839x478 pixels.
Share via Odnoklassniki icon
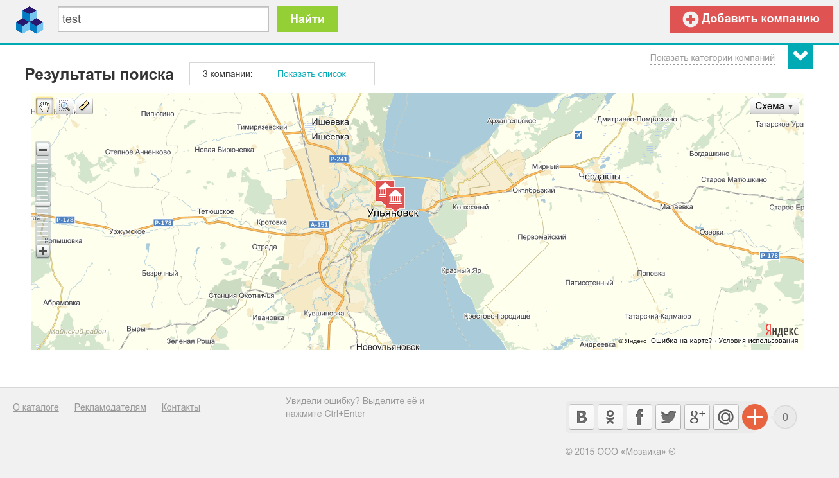click(x=610, y=417)
